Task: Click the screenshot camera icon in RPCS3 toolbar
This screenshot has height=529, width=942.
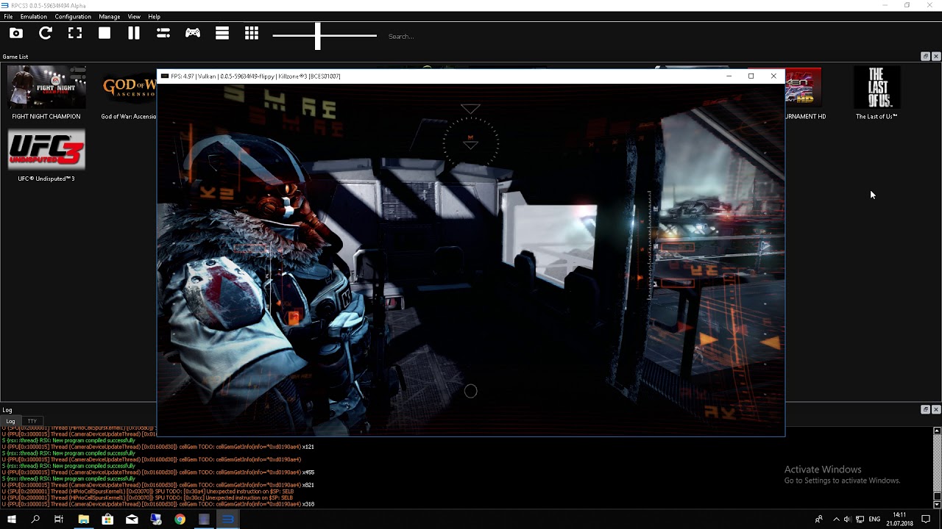Action: click(16, 33)
